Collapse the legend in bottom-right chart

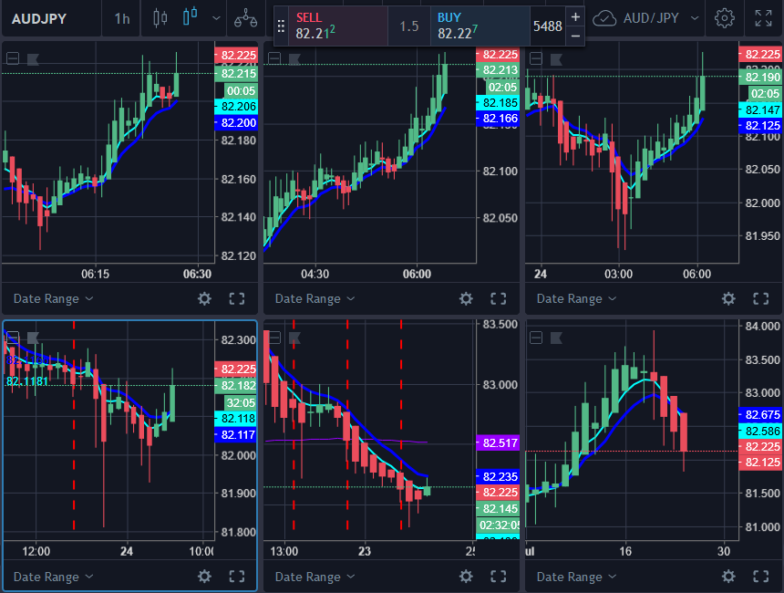(x=536, y=338)
